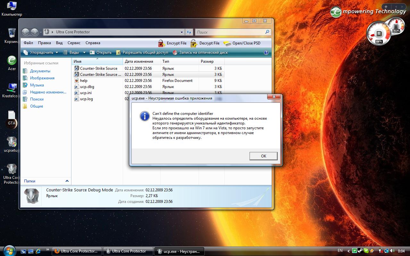This screenshot has width=410, height=256.
Task: Click the Open/Close PSD drive button
Action: pyautogui.click(x=242, y=43)
